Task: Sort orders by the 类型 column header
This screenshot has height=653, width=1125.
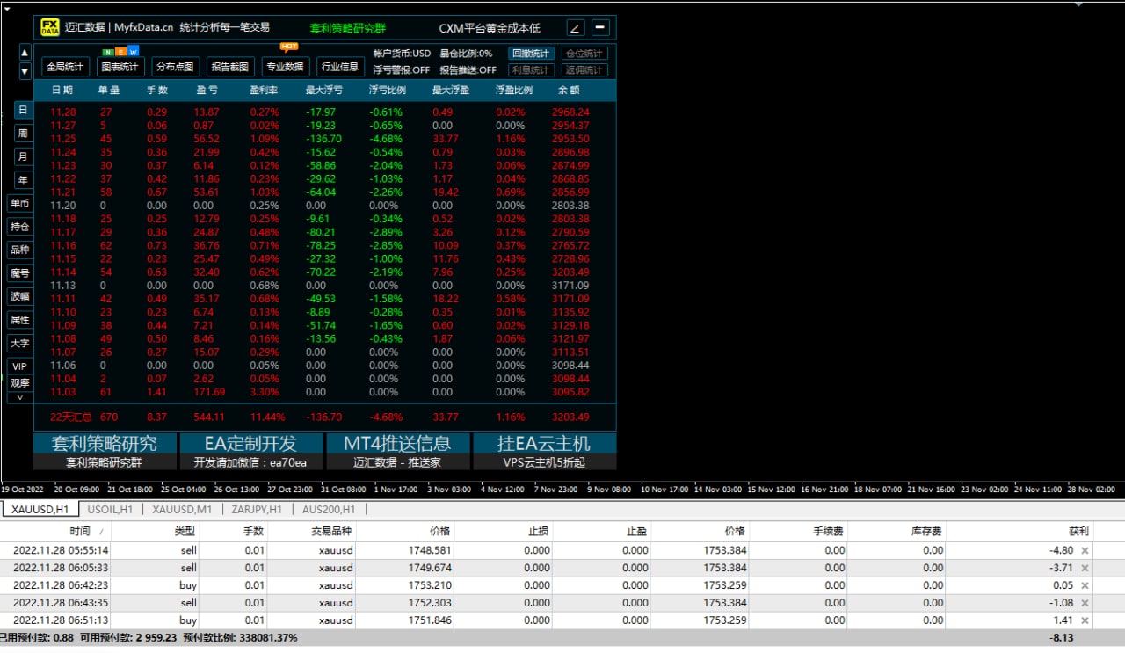Action: [155, 531]
